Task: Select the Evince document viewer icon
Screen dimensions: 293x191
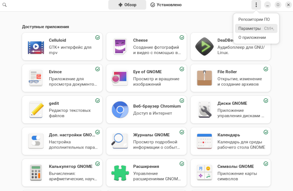Action: 36,78
